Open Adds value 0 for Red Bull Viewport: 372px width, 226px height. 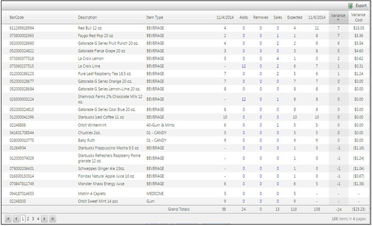tap(244, 28)
